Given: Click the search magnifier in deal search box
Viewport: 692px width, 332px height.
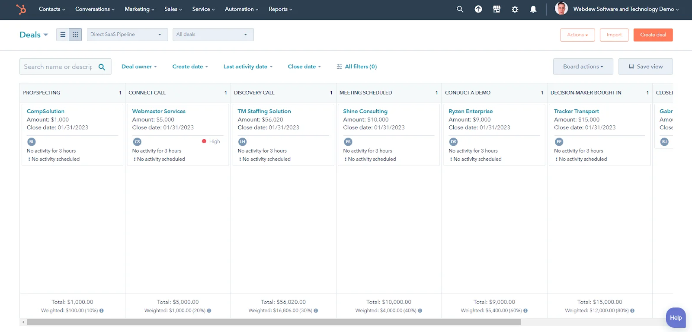Looking at the screenshot, I should [102, 67].
